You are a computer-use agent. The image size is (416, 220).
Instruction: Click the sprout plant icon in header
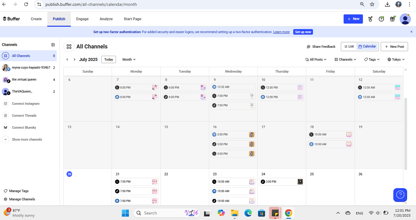[370, 19]
